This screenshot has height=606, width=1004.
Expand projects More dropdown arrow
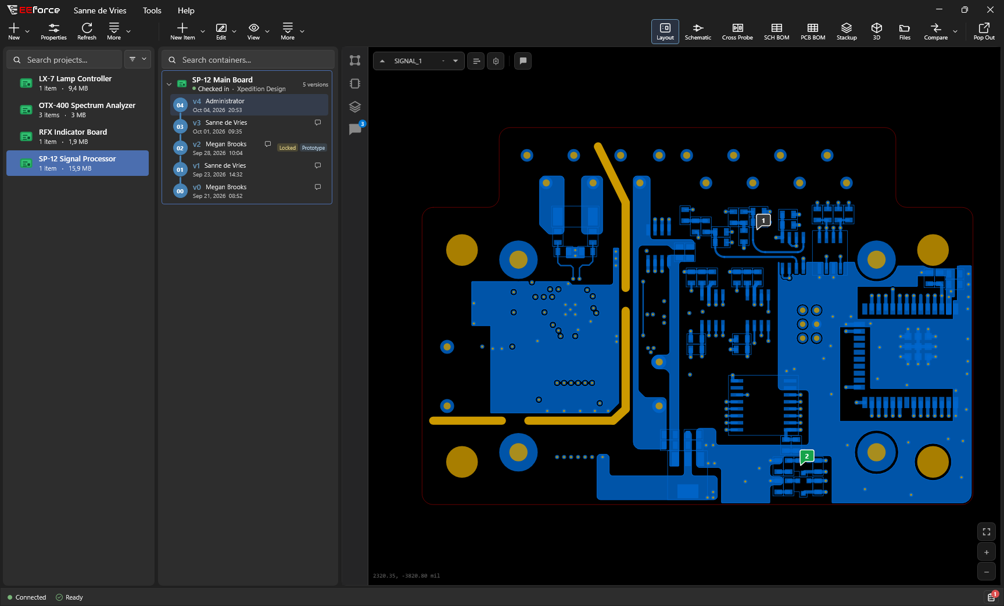(128, 31)
